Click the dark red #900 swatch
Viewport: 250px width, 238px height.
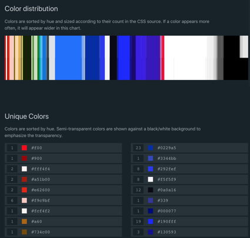[24, 158]
